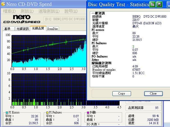Click the PI Failures 平均 value 0.07
This screenshot has width=170, height=127.
point(76,116)
